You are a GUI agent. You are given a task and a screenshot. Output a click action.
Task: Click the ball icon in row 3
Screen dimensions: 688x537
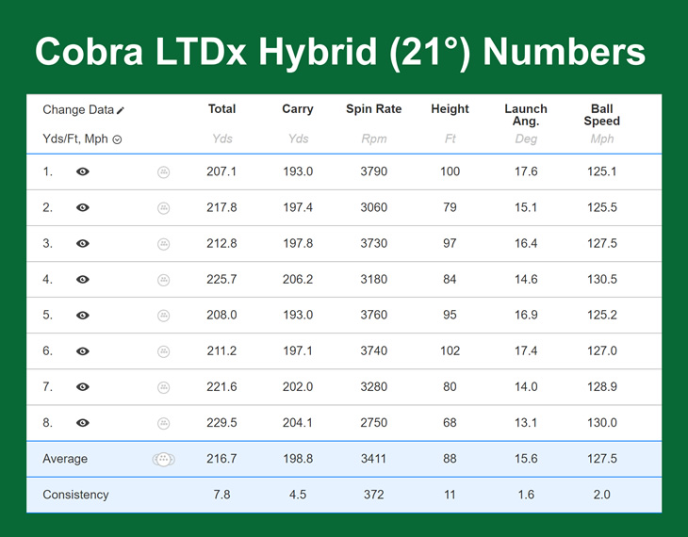pyautogui.click(x=164, y=244)
